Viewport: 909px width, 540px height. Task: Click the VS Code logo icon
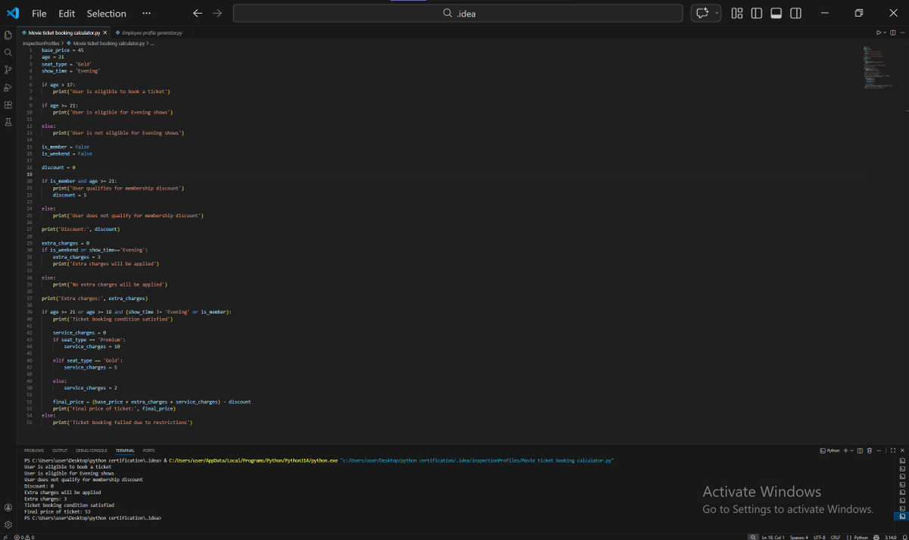[x=12, y=14]
